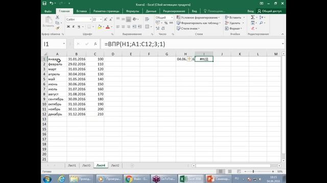This screenshot has width=327, height=183.
Task: Switch to the Формулы ribbon tab
Action: 132,11
